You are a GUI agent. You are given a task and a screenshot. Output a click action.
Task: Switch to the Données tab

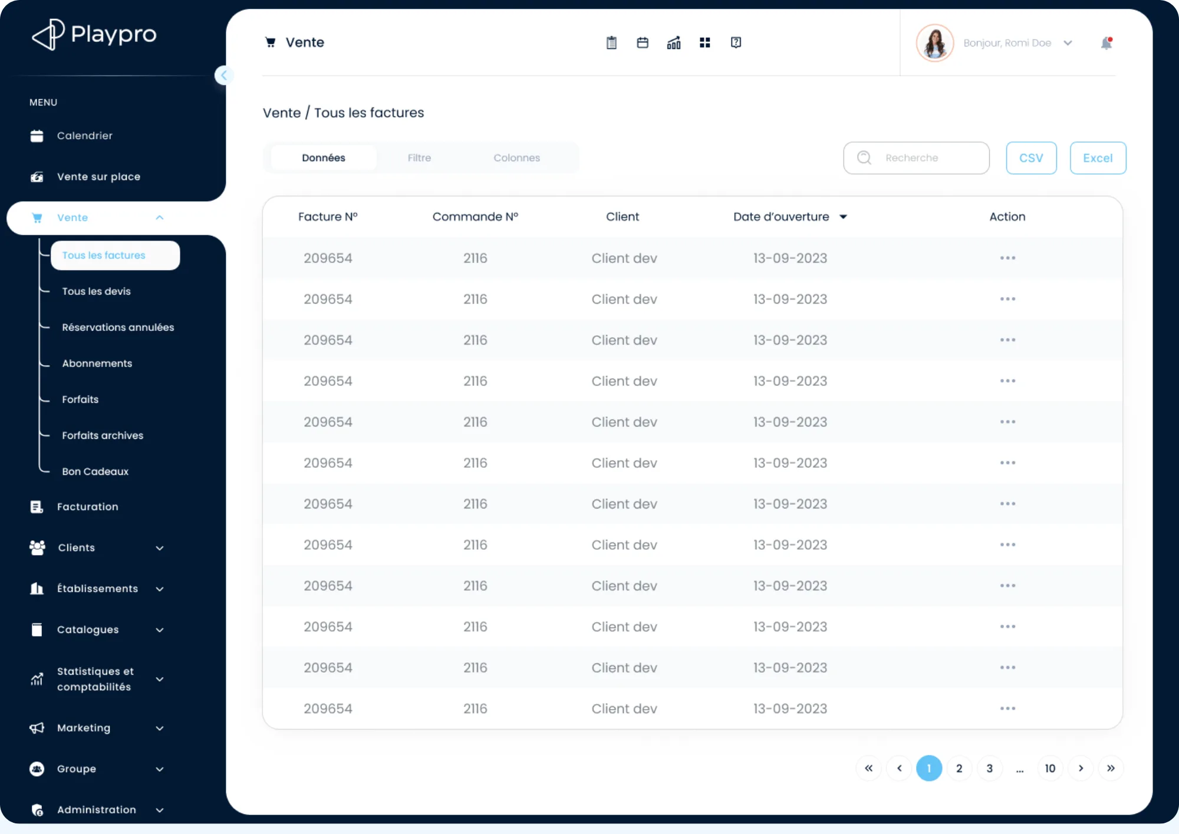click(324, 158)
